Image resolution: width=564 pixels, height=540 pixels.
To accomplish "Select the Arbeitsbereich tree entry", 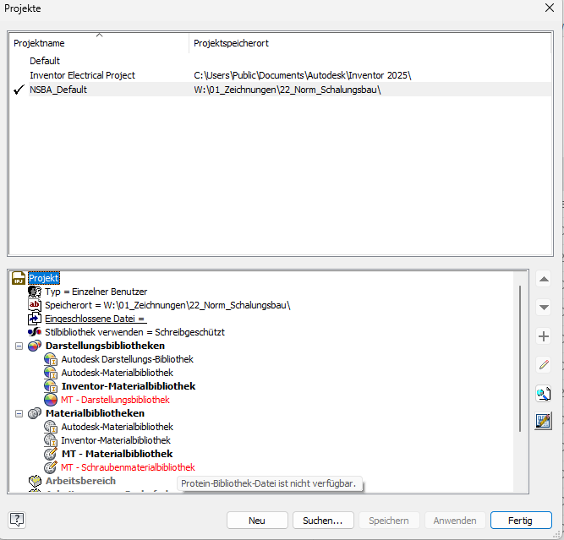I will 80,481.
